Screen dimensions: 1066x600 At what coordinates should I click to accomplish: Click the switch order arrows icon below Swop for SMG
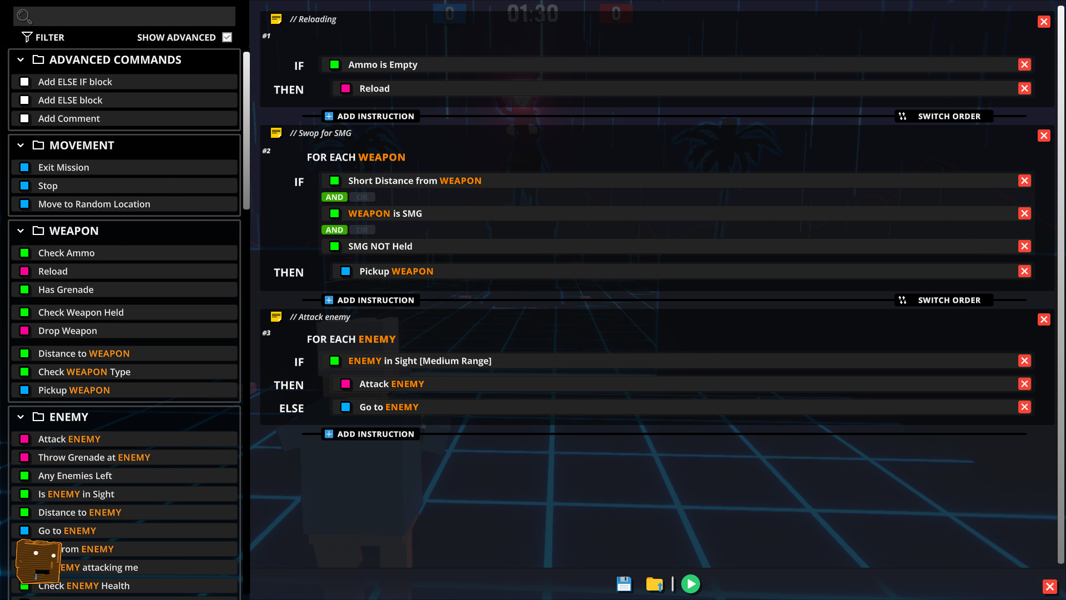[x=902, y=300]
